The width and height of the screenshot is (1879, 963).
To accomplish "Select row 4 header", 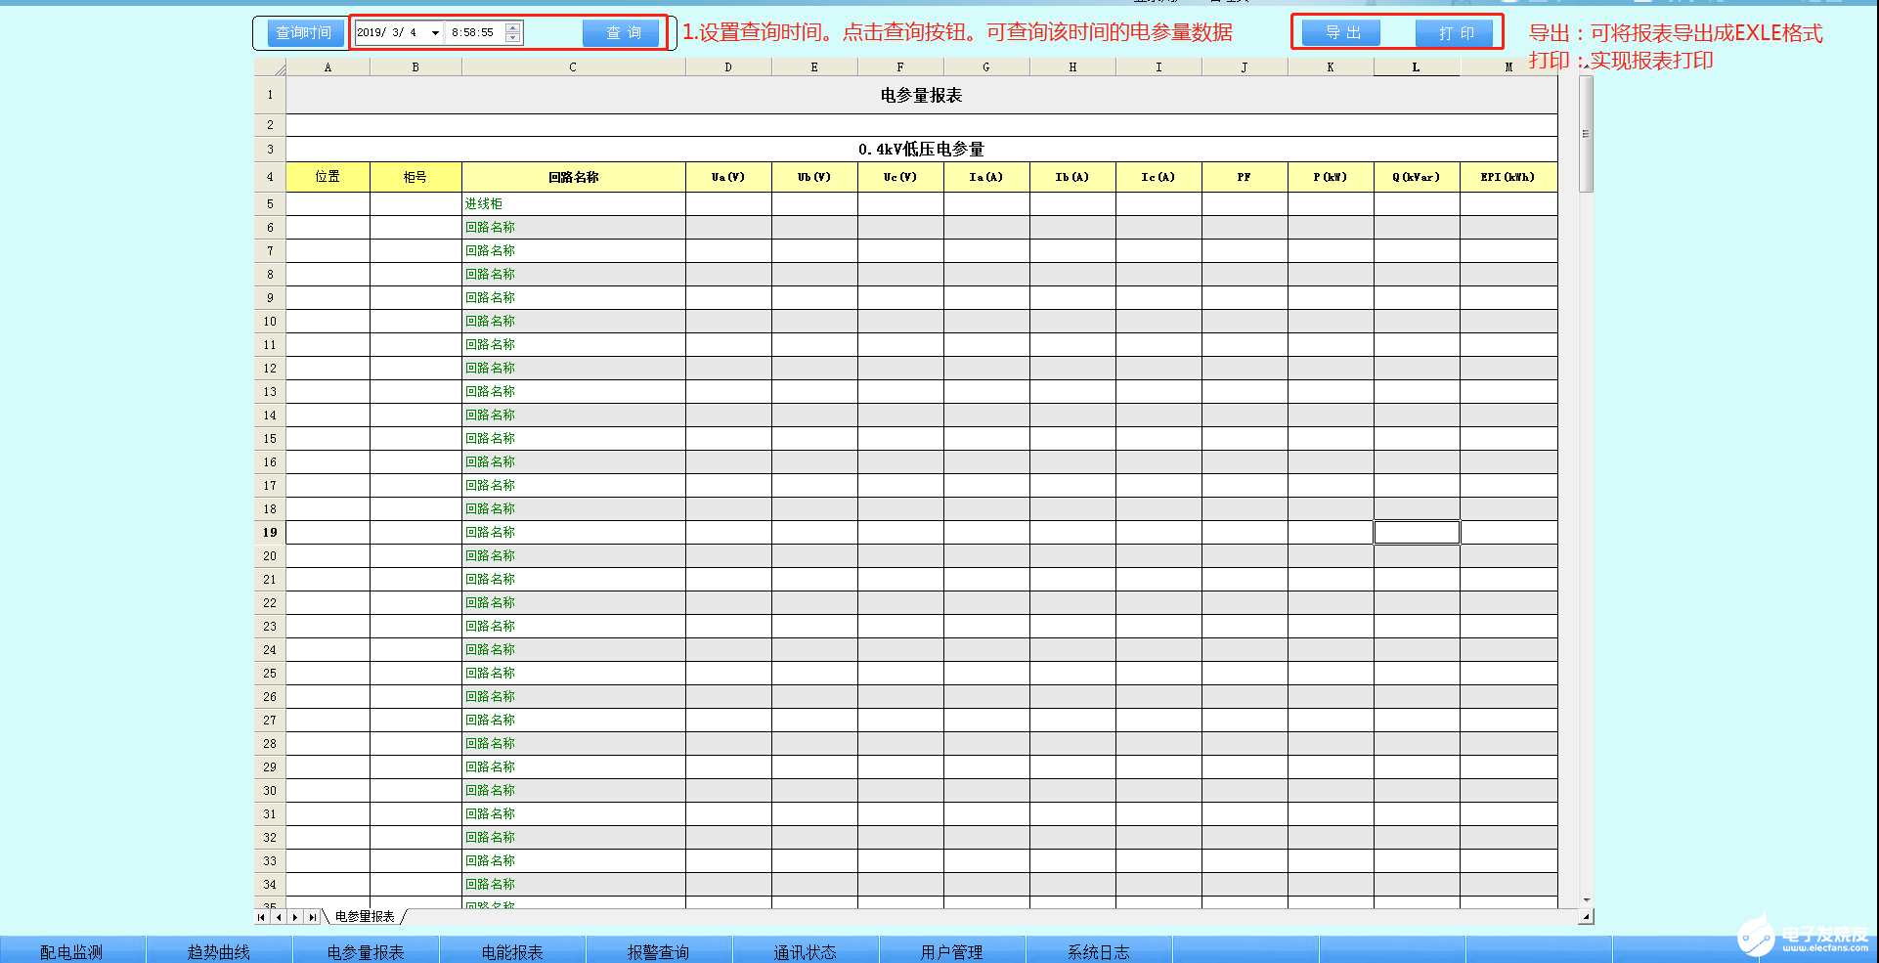I will 270,177.
